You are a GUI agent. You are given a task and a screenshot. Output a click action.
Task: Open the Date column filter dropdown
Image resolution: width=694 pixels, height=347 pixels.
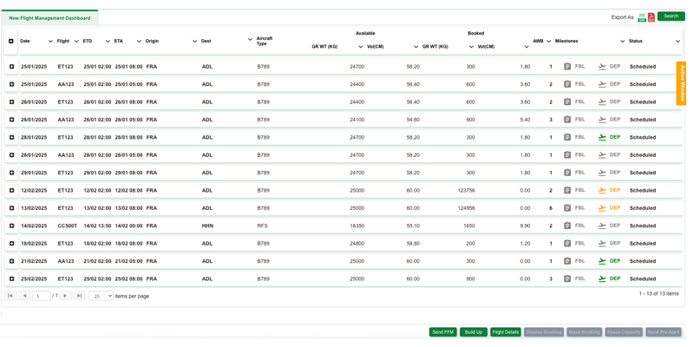click(x=50, y=41)
